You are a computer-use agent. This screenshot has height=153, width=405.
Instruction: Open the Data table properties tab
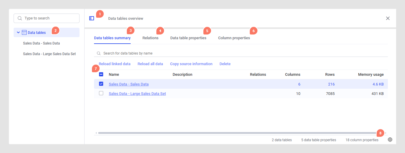(x=188, y=38)
